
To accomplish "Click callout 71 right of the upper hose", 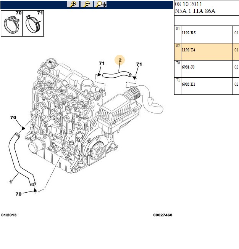I will pos(139,64).
